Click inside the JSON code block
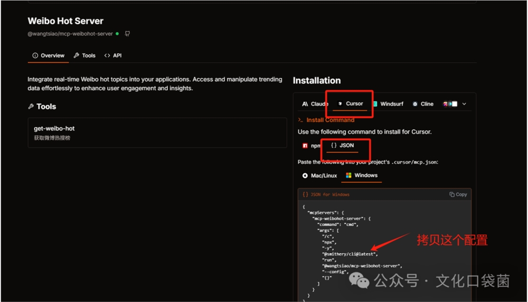Image resolution: width=528 pixels, height=302 pixels. click(370, 238)
